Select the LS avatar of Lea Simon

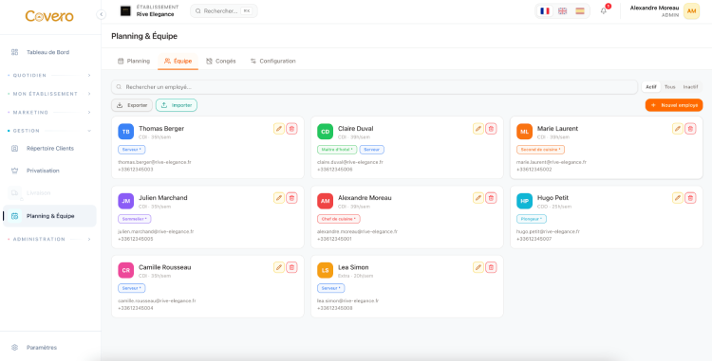pyautogui.click(x=325, y=270)
